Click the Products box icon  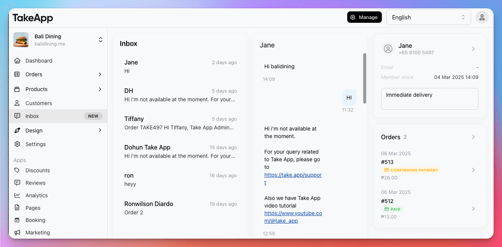coord(17,89)
